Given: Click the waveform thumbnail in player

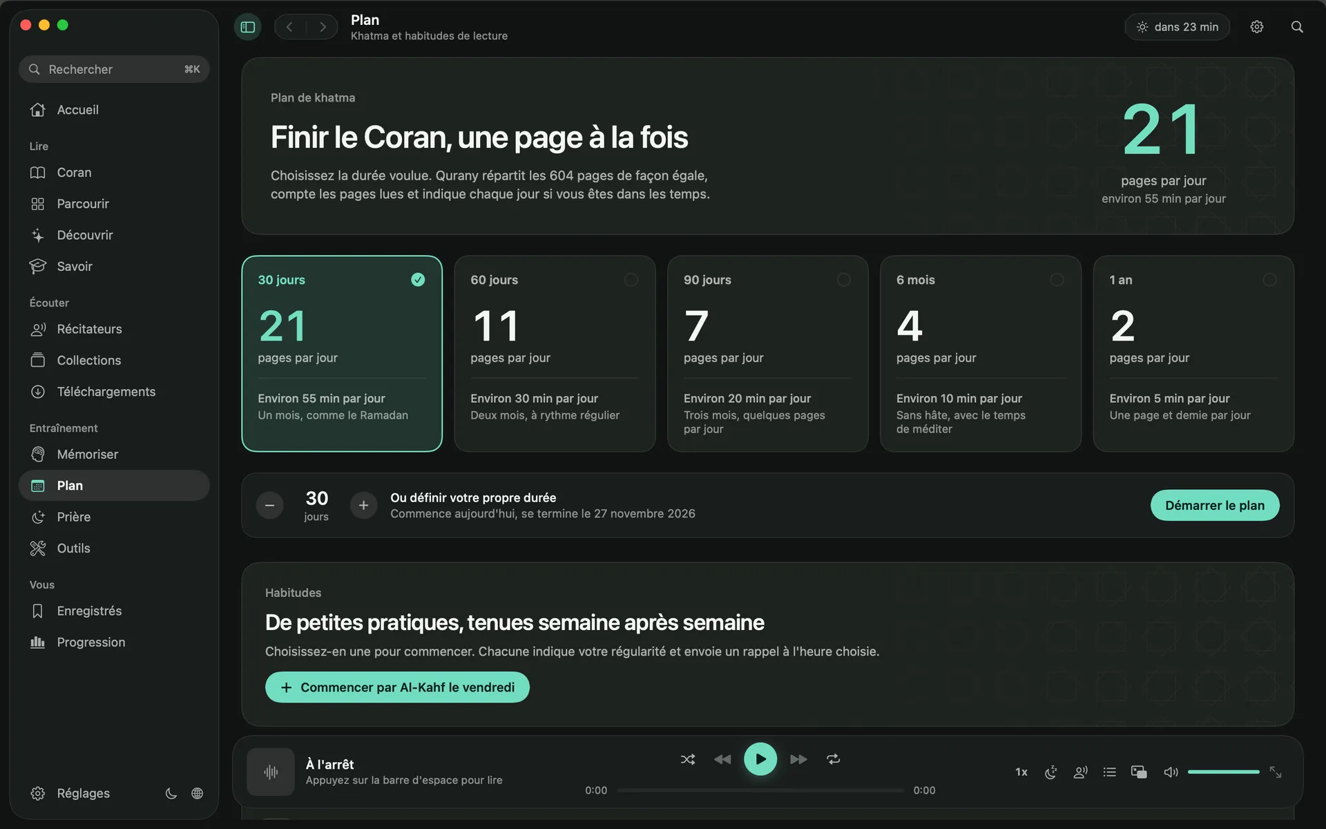Looking at the screenshot, I should (x=271, y=772).
